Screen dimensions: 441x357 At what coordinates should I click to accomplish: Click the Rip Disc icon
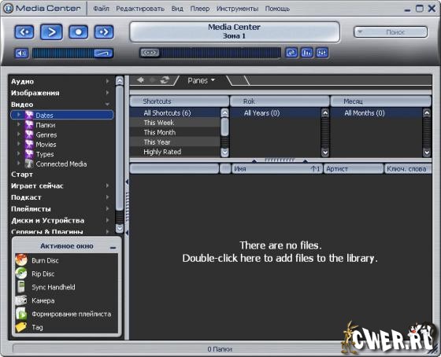tap(21, 274)
